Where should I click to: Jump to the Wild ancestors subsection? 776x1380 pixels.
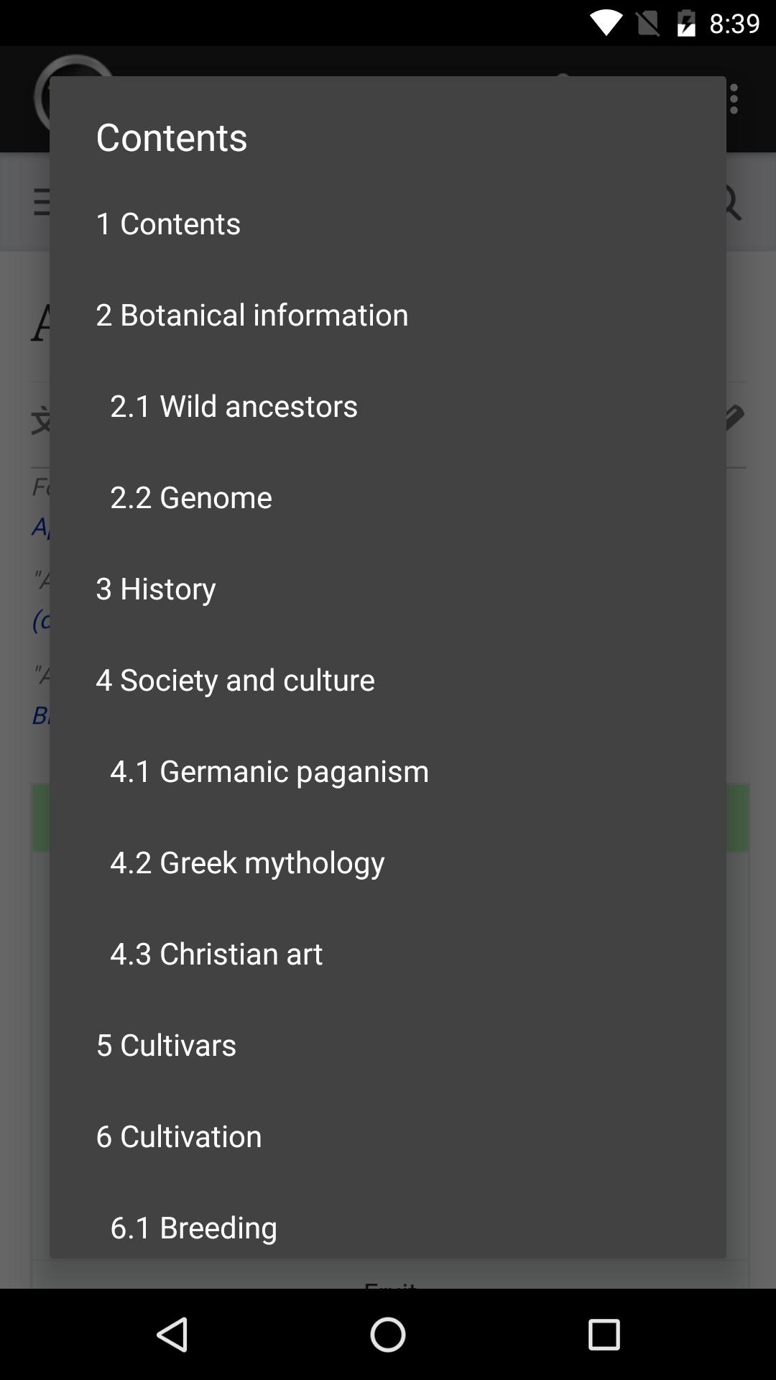pos(234,405)
